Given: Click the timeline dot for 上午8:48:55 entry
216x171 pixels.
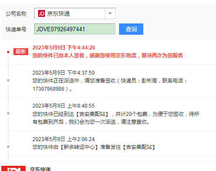Looking at the screenshot, I should (x=8, y=113).
